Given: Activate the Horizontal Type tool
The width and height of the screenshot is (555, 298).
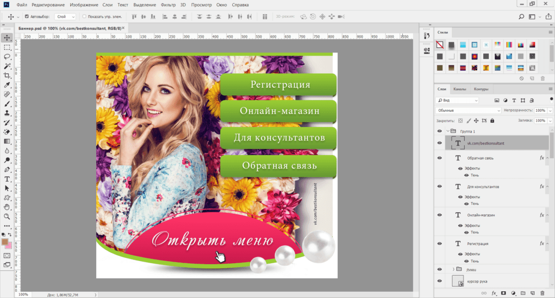Looking at the screenshot, I should tap(7, 178).
